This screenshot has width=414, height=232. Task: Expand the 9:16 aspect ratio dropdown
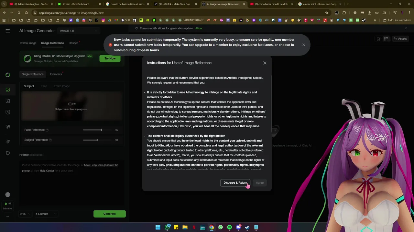(25, 214)
